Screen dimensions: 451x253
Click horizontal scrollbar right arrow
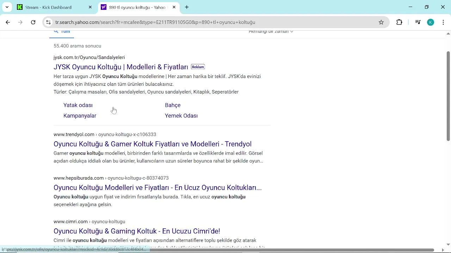443,250
